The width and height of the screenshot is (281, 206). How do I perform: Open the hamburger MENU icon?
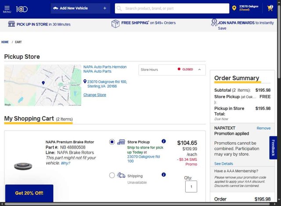7,9
